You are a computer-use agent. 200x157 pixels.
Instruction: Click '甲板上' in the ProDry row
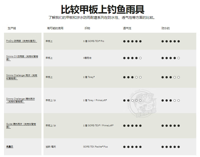coord(49,41)
